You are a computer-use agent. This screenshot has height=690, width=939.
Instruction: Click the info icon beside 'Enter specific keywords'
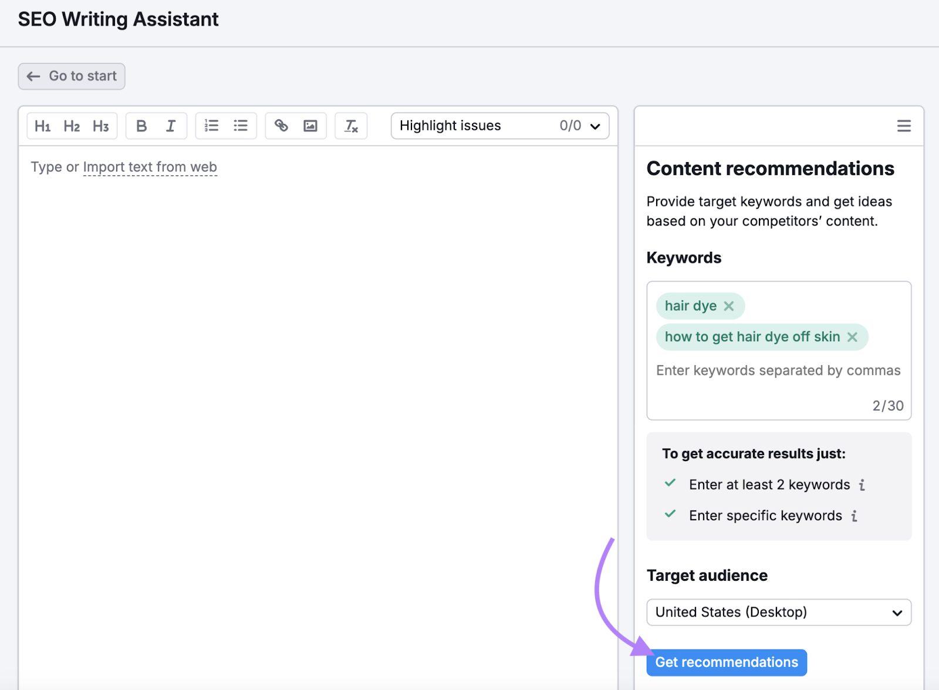[854, 516]
